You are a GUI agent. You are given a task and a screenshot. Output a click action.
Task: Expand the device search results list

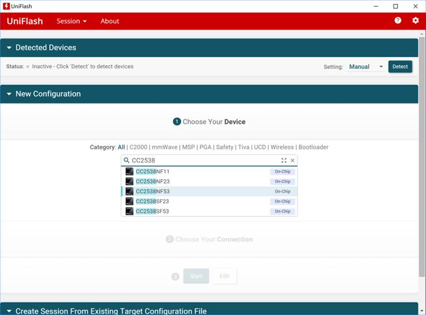coord(284,160)
